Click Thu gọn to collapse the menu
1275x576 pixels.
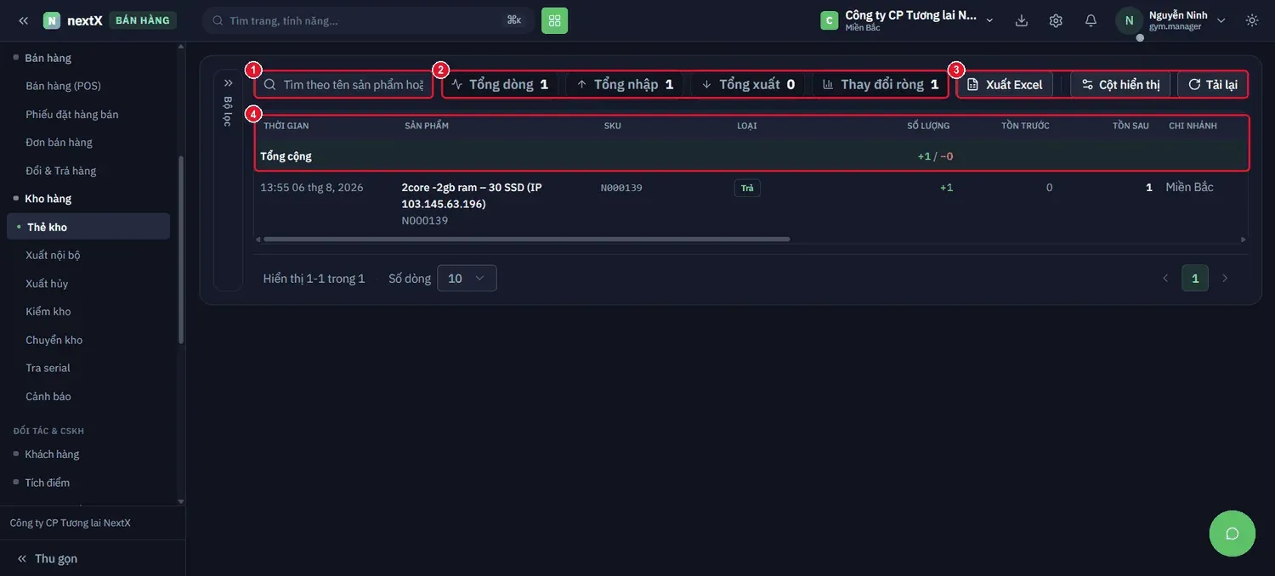click(48, 558)
